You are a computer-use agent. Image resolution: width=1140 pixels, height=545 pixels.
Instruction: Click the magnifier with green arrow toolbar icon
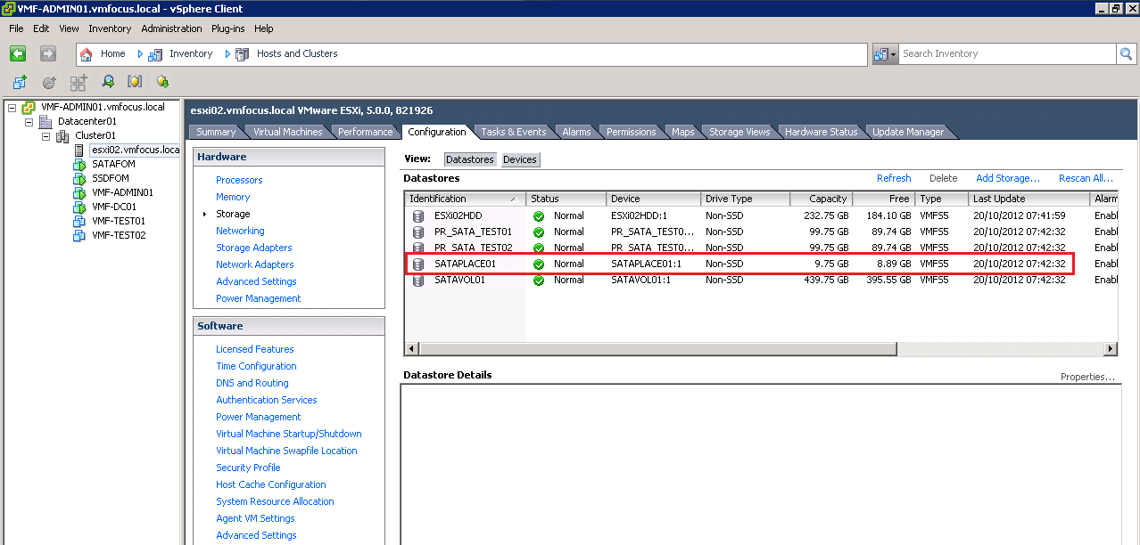tap(107, 82)
